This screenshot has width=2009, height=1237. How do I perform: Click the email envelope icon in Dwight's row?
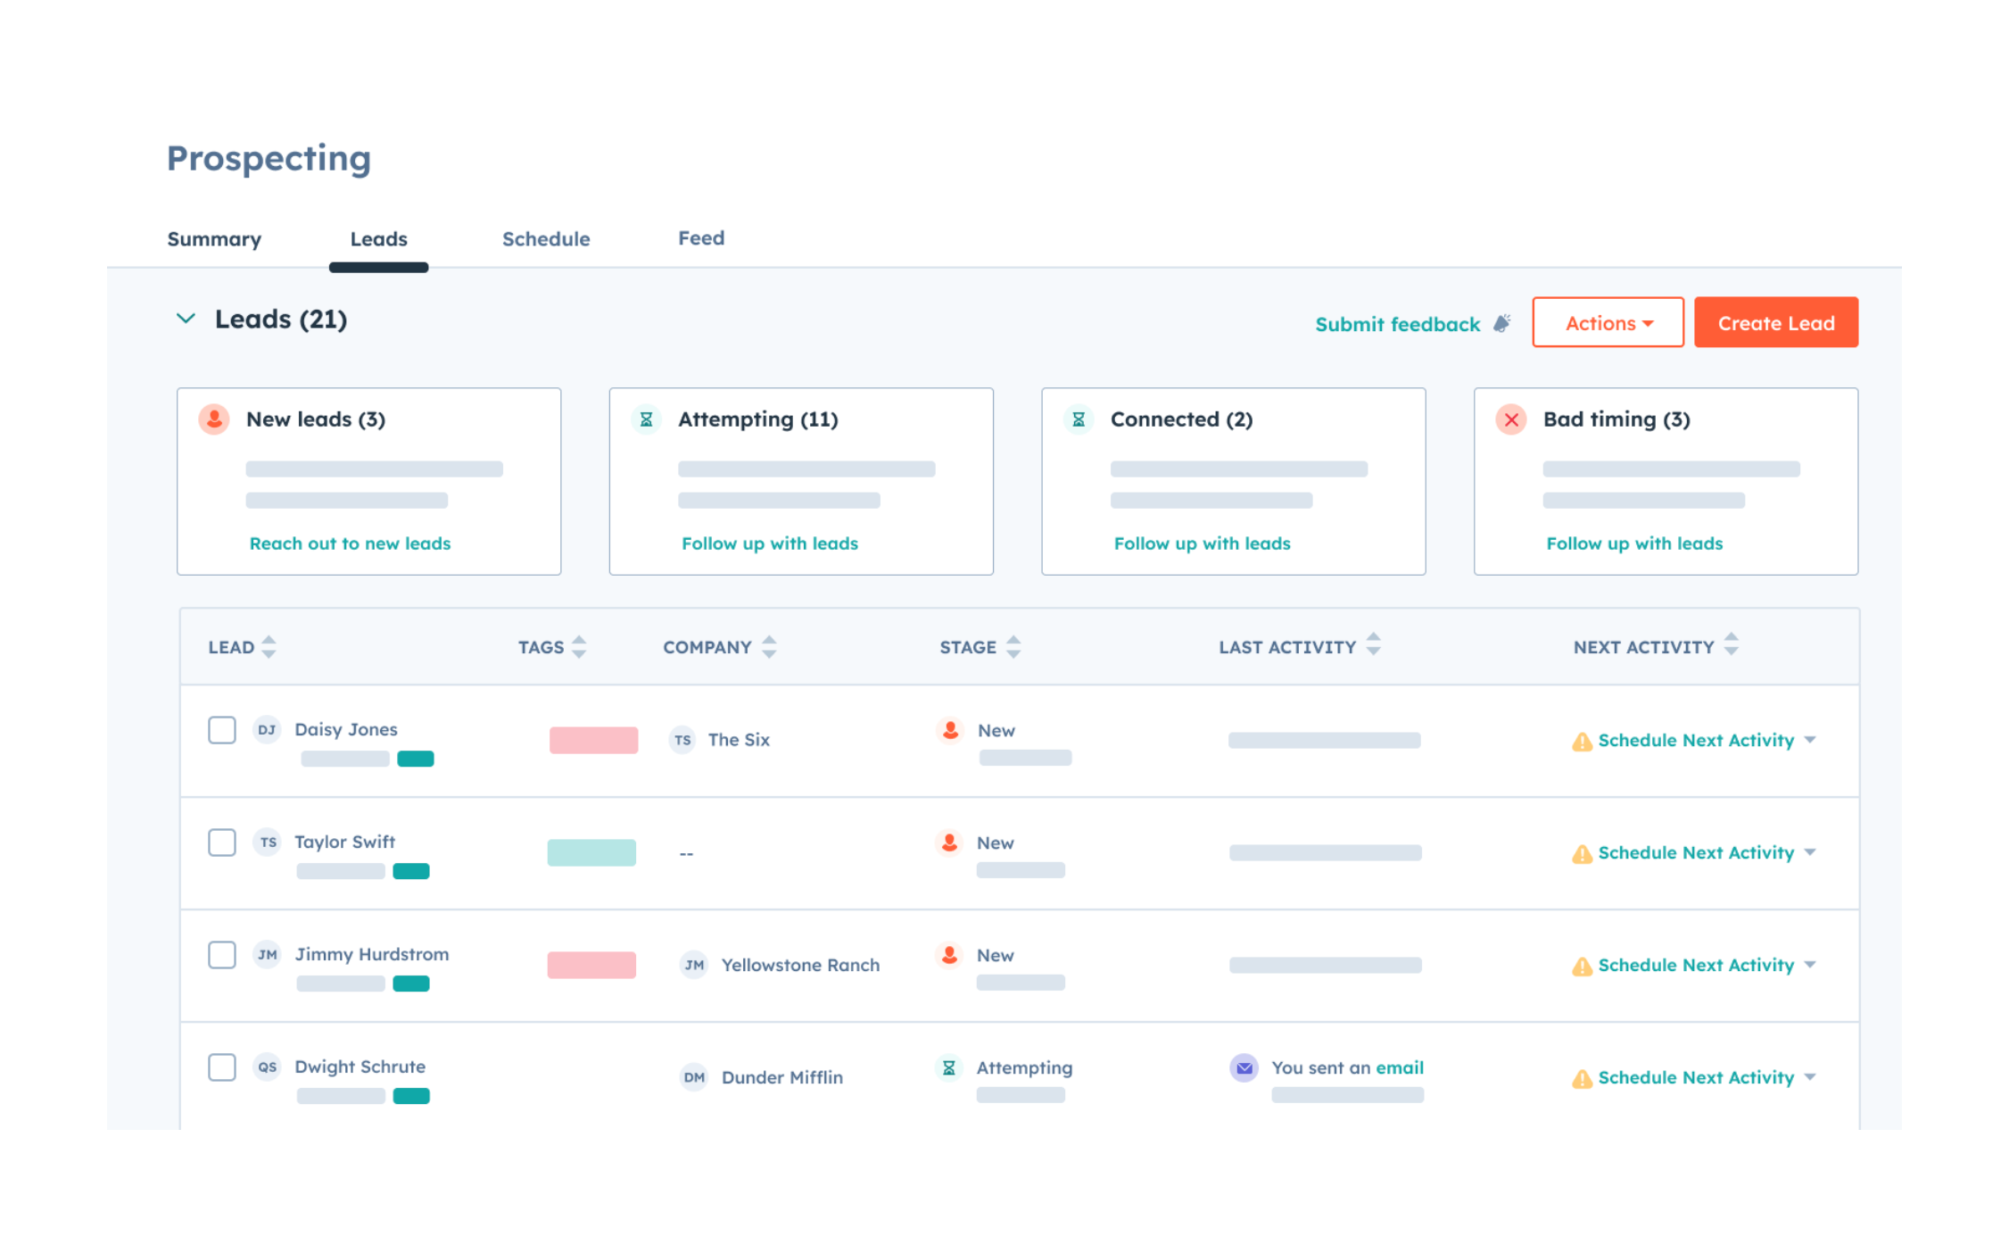[x=1244, y=1067]
